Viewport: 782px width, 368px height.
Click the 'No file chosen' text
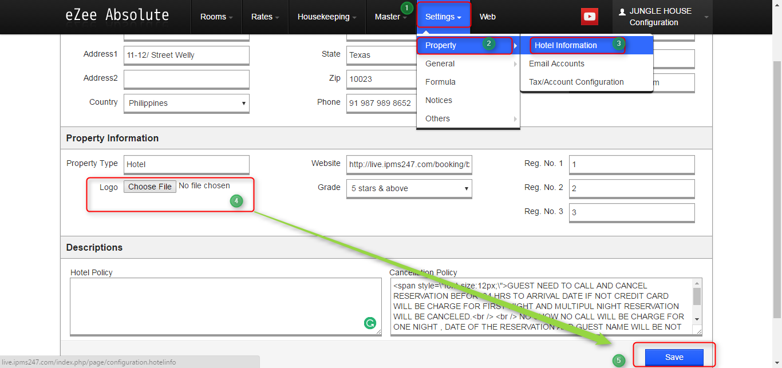[x=204, y=185]
